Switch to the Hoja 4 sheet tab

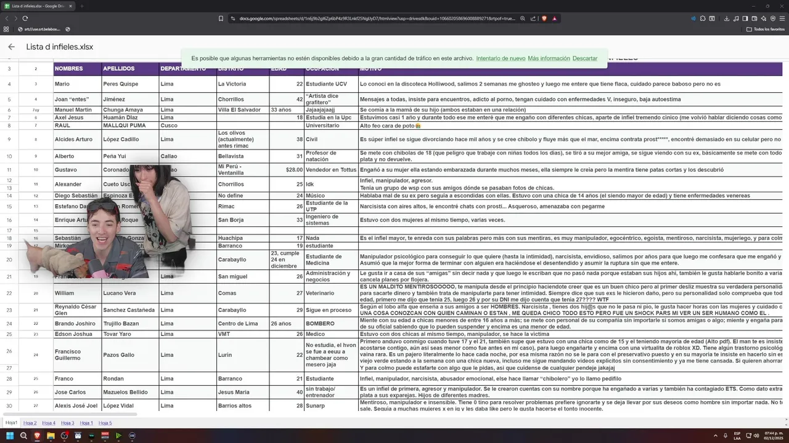point(49,423)
